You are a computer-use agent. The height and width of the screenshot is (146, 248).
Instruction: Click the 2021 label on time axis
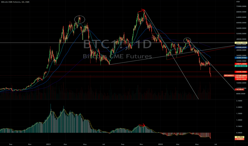pos(48,144)
